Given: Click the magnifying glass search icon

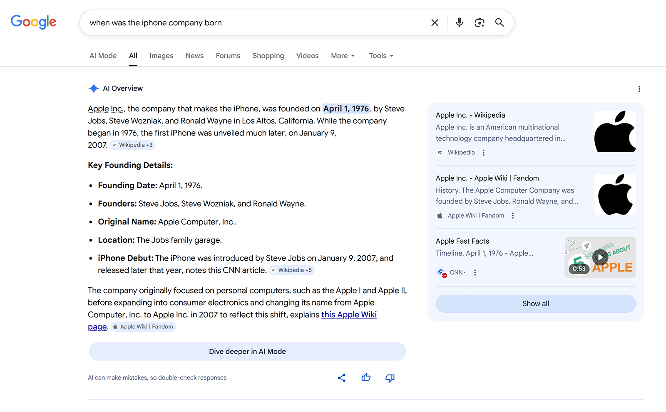Looking at the screenshot, I should pos(499,22).
